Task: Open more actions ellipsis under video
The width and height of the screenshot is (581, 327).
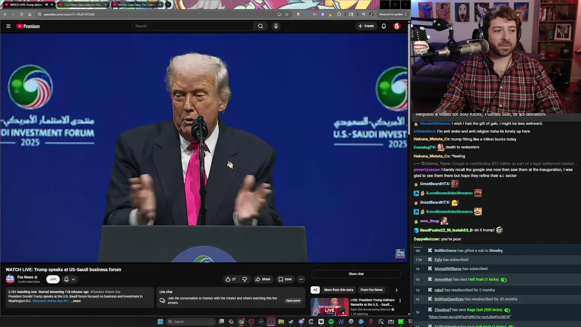Action: pyautogui.click(x=301, y=279)
